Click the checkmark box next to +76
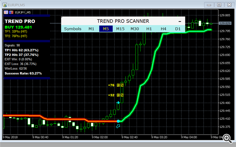Screen dimensions: 236x147 pyautogui.click(x=122, y=85)
